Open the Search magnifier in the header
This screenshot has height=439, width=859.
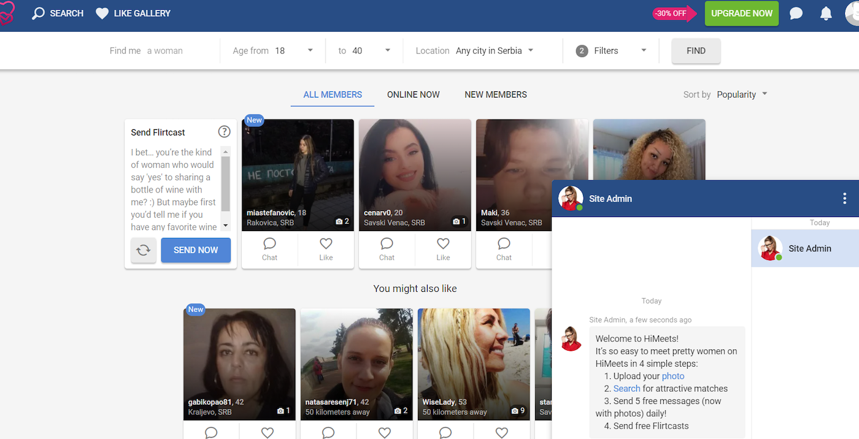(39, 13)
